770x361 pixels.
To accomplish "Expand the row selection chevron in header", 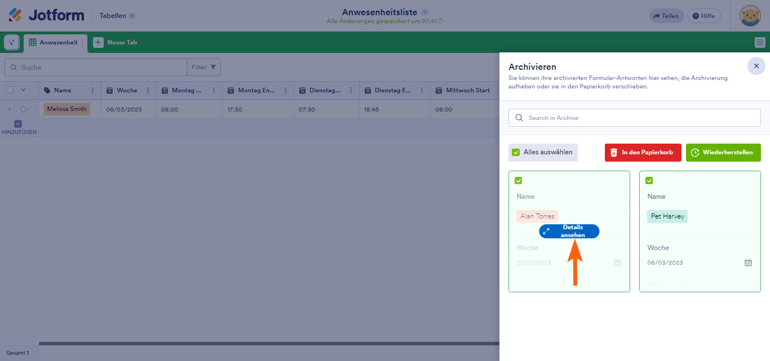I will pyautogui.click(x=24, y=90).
